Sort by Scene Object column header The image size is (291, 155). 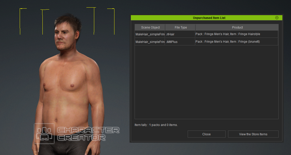pos(150,27)
